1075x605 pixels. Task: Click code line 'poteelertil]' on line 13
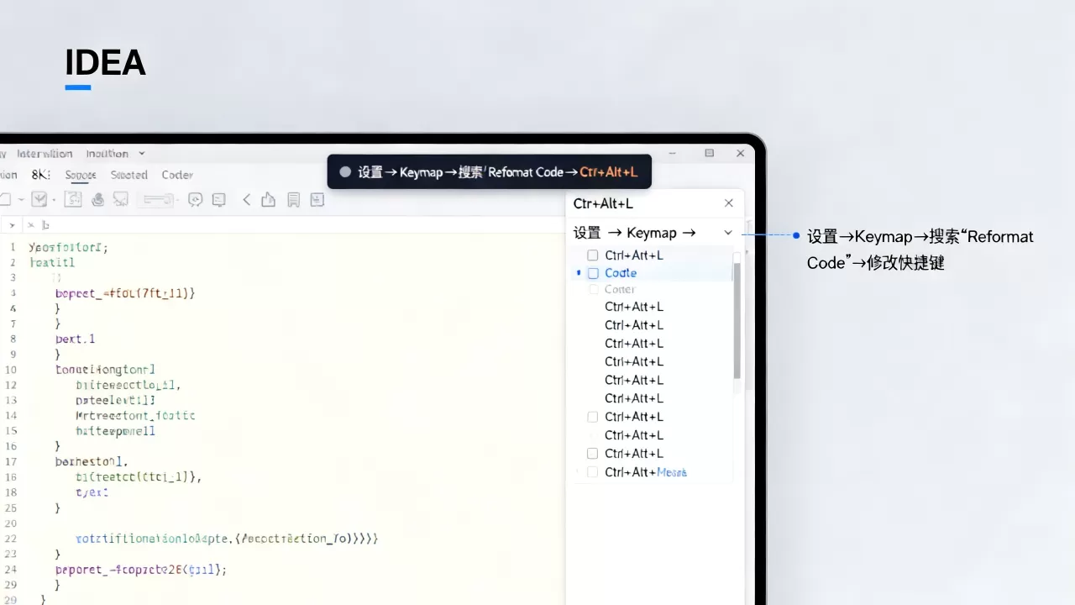click(x=115, y=400)
